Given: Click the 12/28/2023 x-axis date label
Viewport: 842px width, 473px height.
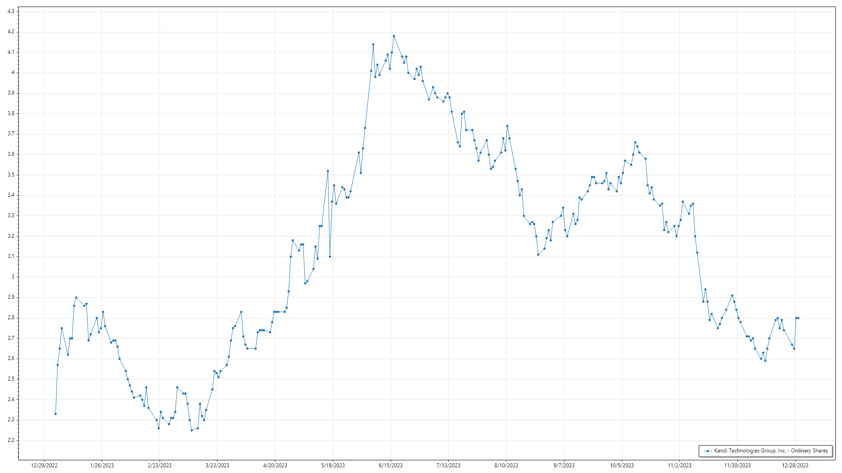Looking at the screenshot, I should (795, 466).
